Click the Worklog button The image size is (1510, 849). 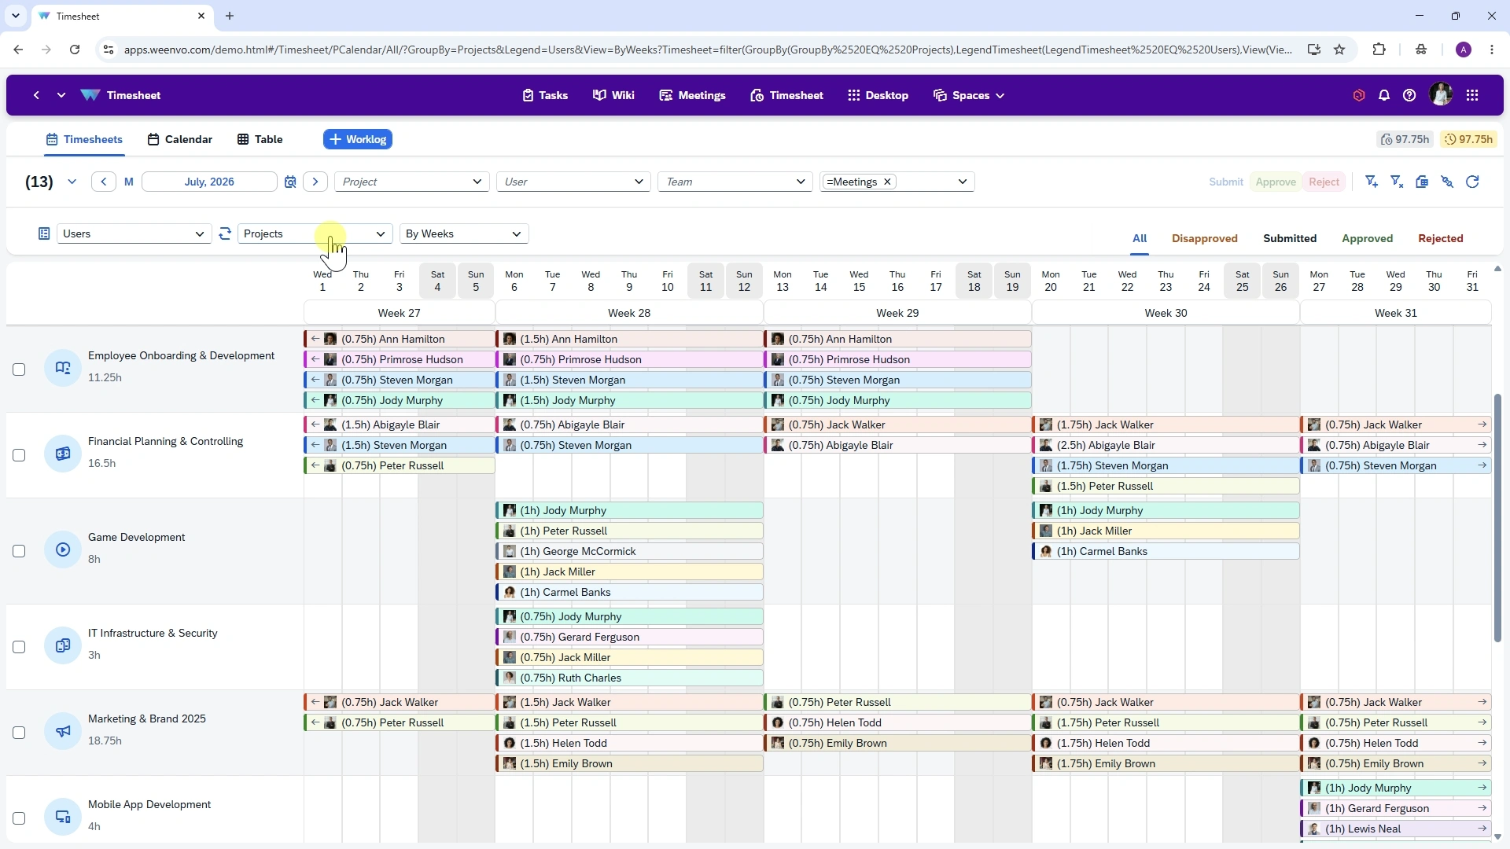[x=358, y=139]
